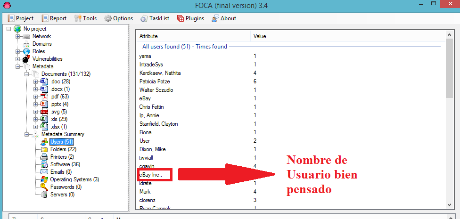Click the SVG icon for .svg (5)
This screenshot has width=460, height=219.
tap(44, 112)
